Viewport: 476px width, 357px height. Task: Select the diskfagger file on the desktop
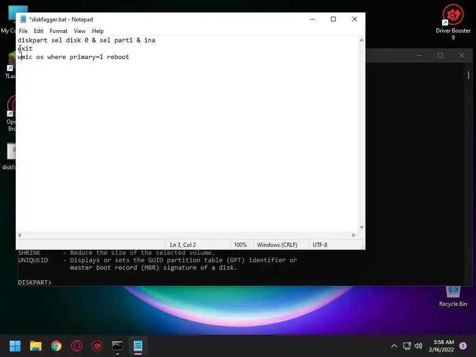click(10, 156)
